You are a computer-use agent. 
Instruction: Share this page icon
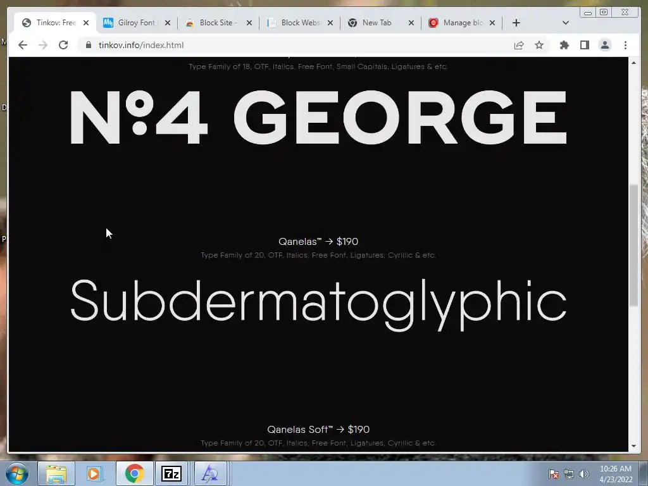[x=519, y=45]
